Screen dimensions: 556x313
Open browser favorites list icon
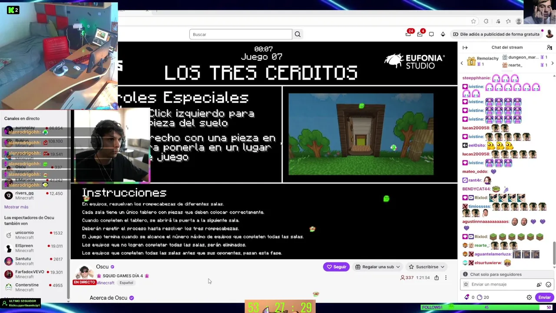pos(508,21)
